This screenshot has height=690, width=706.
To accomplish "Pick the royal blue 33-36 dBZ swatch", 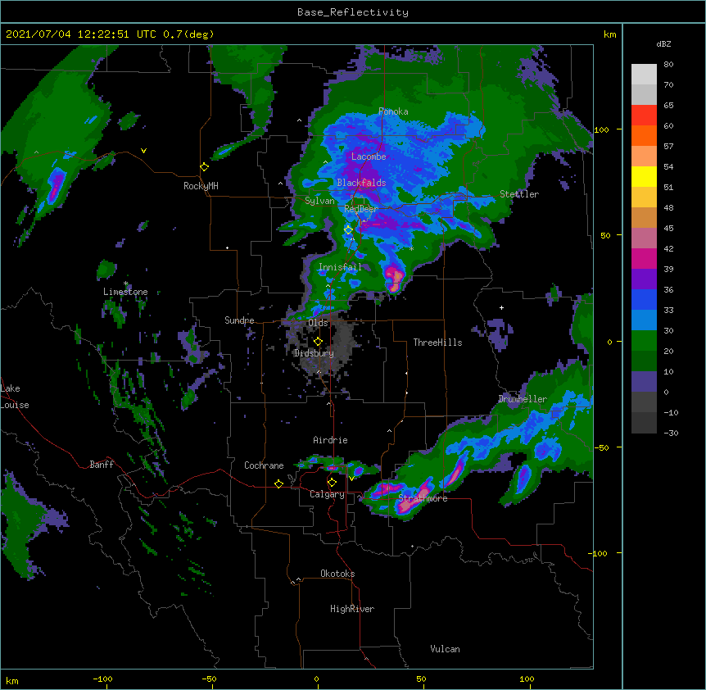I will (644, 299).
